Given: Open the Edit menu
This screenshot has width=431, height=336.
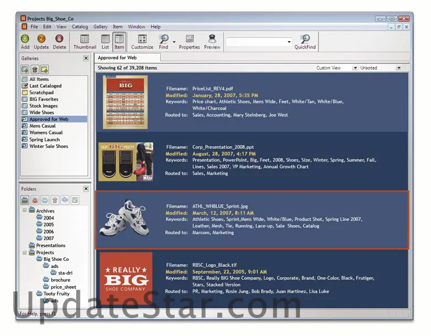Looking at the screenshot, I should point(47,26).
